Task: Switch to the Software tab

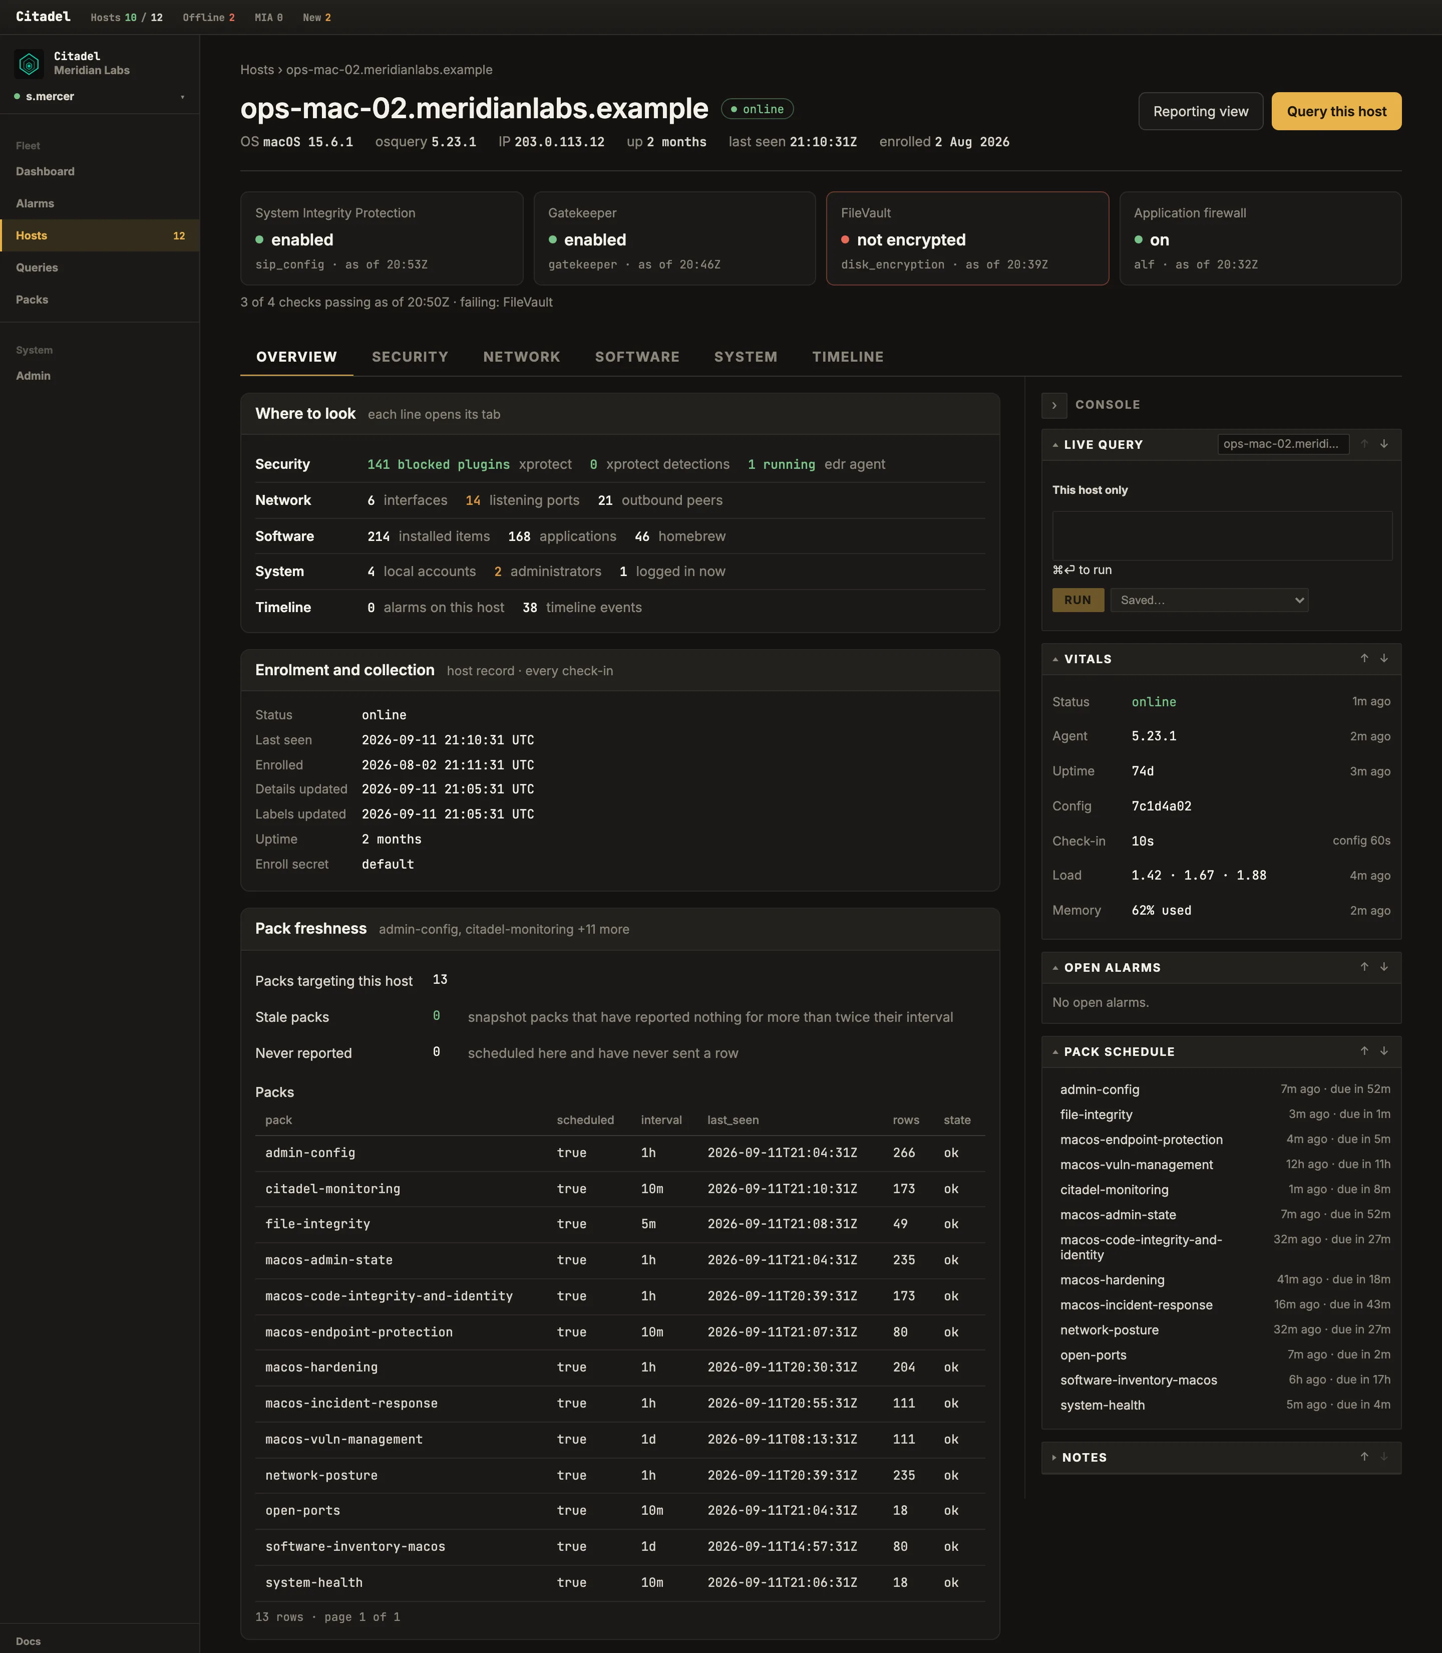Action: [637, 357]
